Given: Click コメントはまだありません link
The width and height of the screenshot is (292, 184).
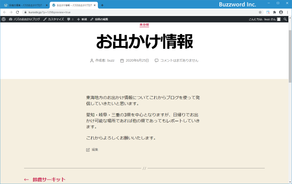Looking at the screenshot, I should click(x=179, y=60).
